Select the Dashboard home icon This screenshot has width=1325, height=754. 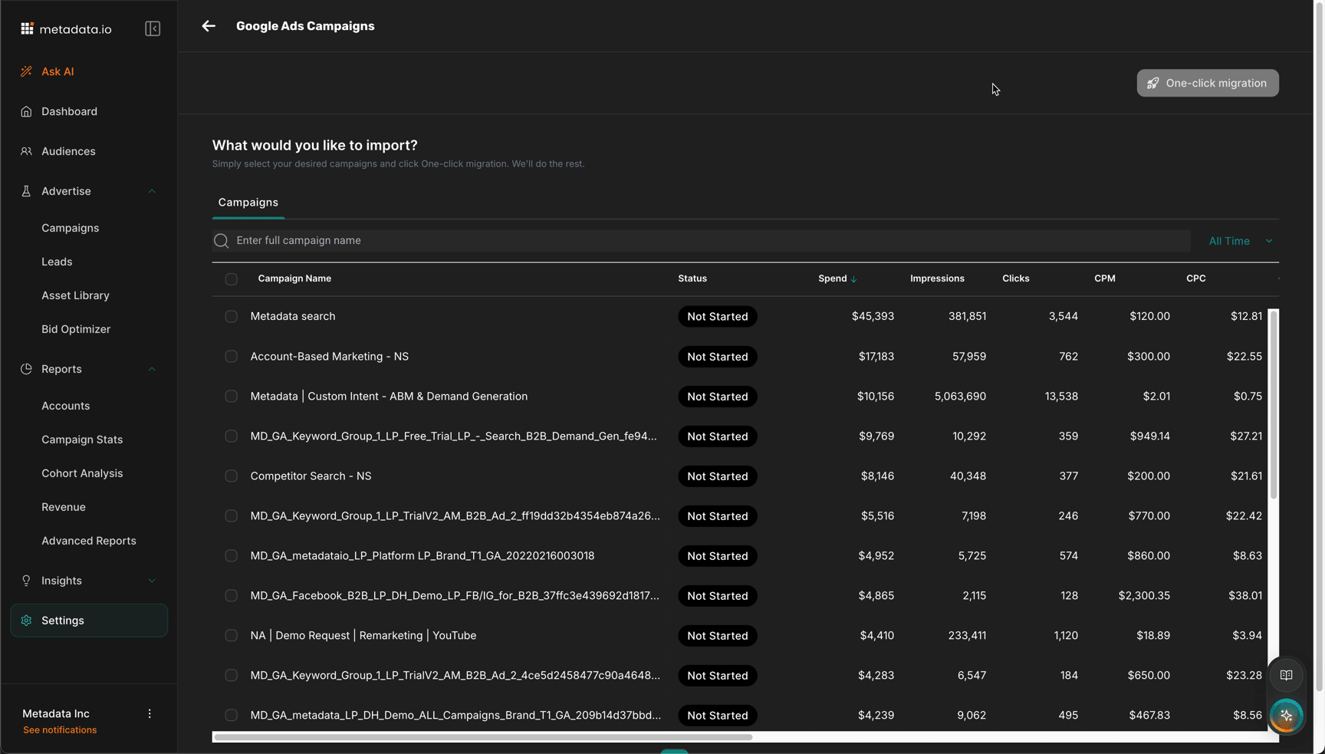[x=27, y=111]
